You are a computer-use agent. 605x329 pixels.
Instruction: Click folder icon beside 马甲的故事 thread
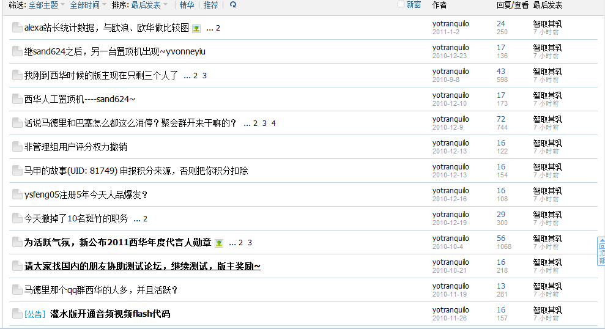coord(17,171)
